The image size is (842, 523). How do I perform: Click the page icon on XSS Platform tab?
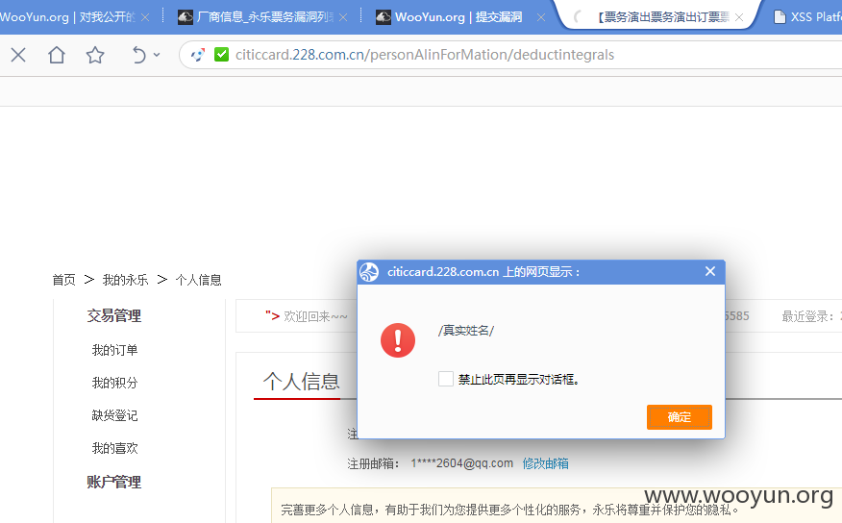(780, 17)
